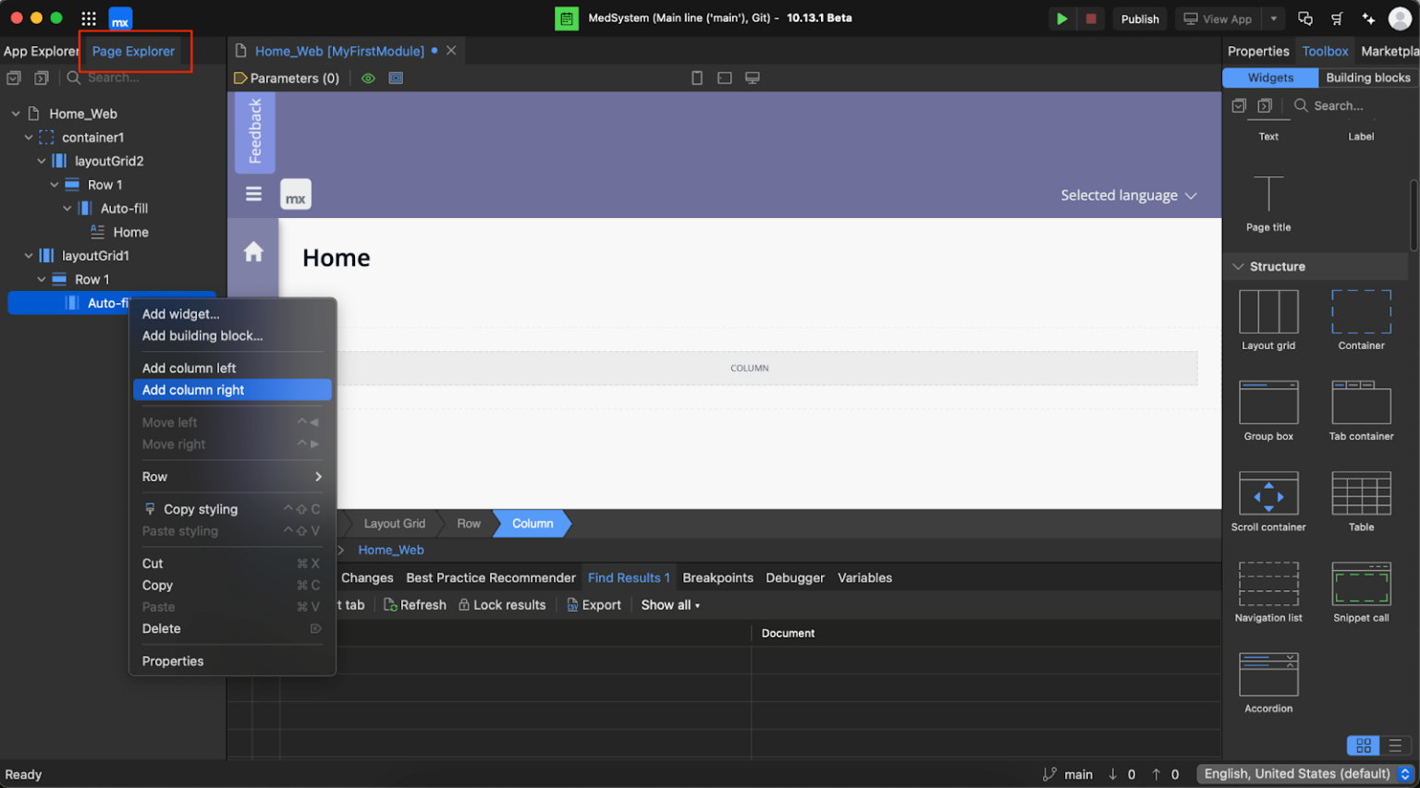The width and height of the screenshot is (1420, 788).
Task: Switch to the Debugger tab
Action: coord(794,577)
